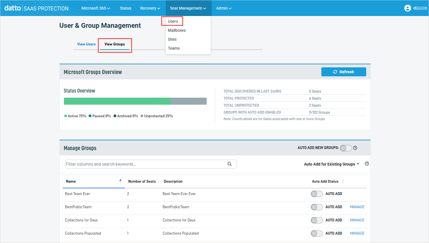Image resolution: width=429 pixels, height=243 pixels.
Task: Click the Number of Seats column header
Action: [142, 181]
